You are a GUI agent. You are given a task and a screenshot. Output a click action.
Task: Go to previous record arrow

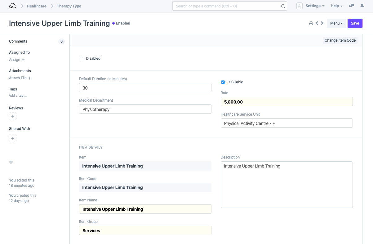pyautogui.click(x=317, y=23)
